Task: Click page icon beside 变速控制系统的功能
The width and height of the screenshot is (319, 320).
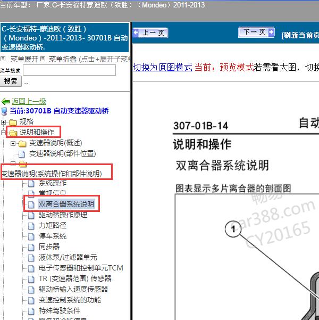Action: (31, 301)
